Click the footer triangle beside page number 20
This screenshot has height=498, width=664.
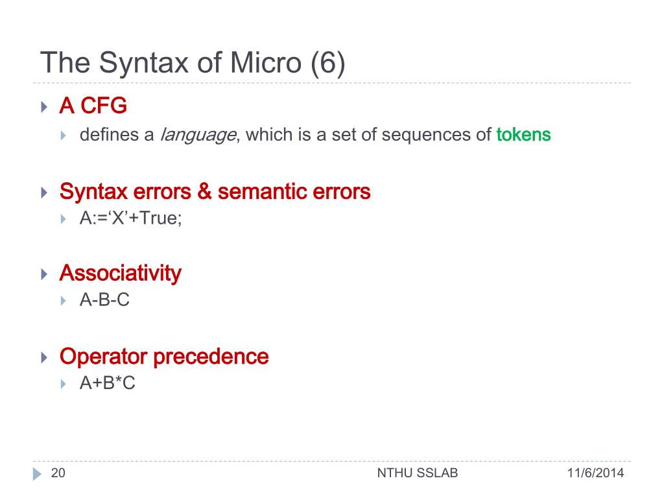click(x=37, y=474)
